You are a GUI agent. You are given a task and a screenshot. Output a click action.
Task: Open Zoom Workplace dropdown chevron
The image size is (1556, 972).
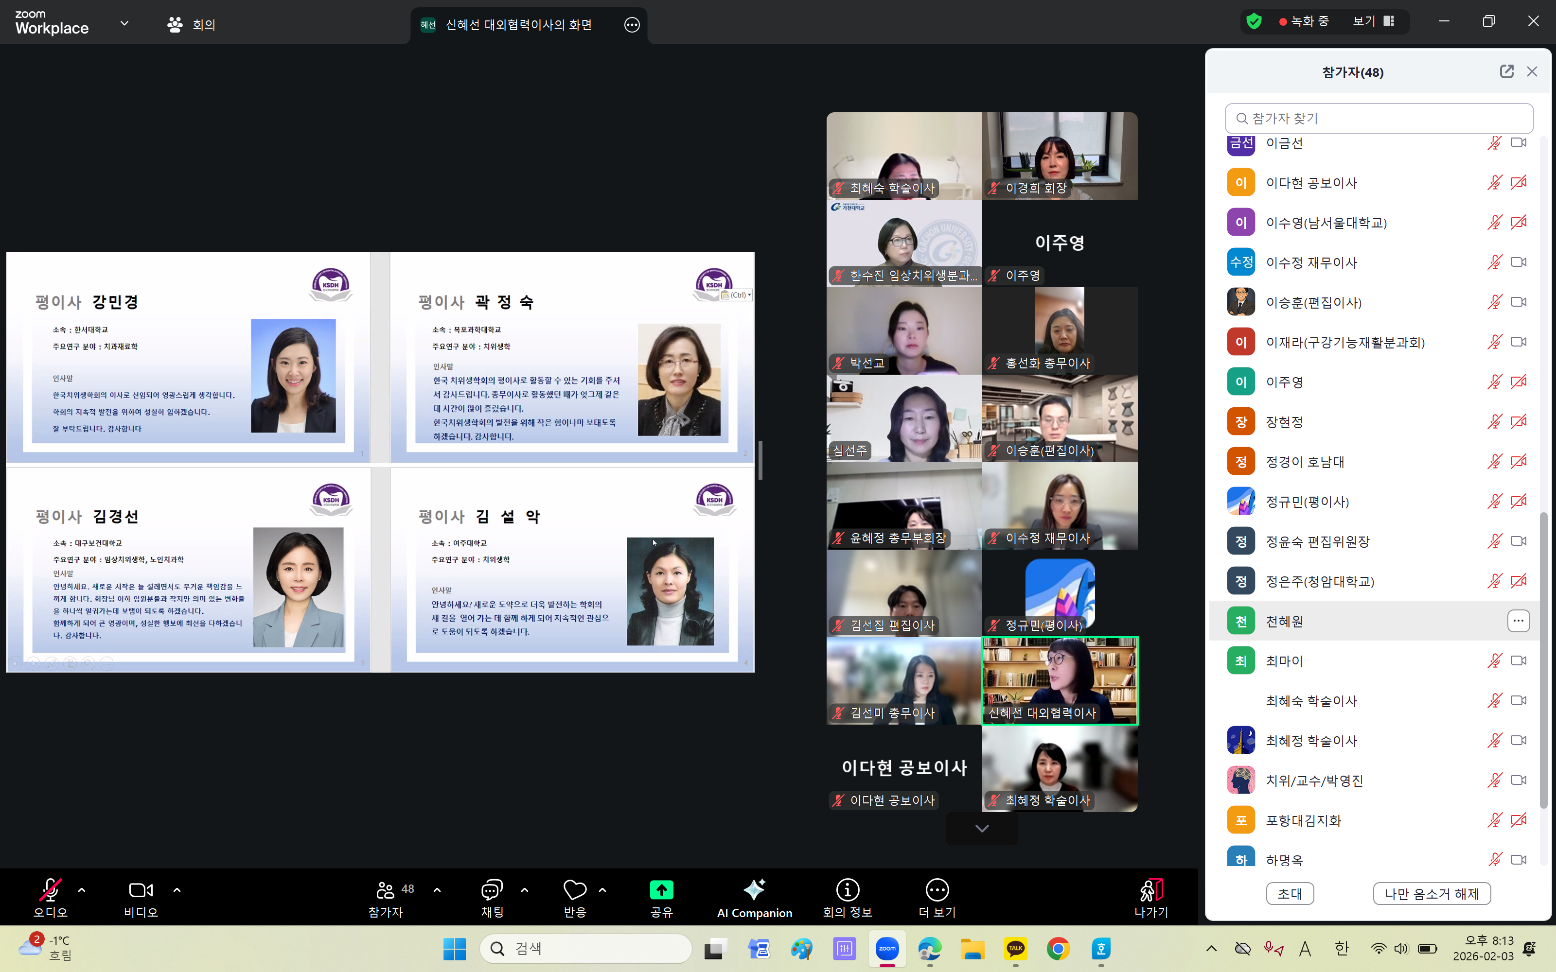click(x=124, y=23)
